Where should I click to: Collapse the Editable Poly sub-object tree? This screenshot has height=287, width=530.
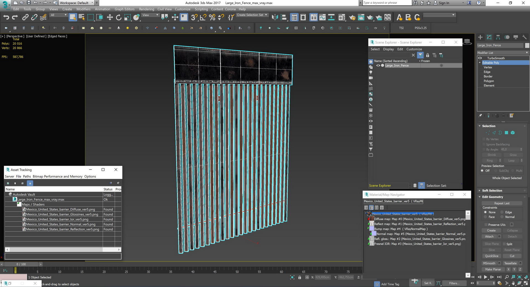point(480,63)
